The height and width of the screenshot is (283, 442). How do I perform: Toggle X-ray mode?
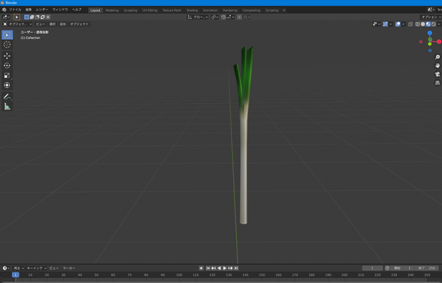point(411,24)
